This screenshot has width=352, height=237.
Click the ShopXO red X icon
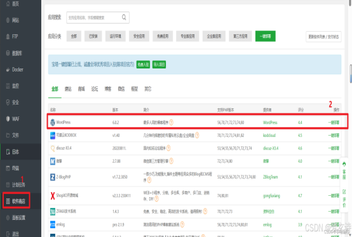pos(53,196)
